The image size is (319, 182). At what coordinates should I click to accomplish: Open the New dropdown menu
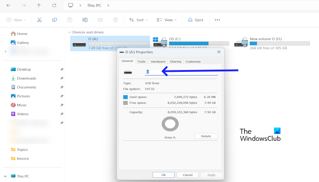16,20
